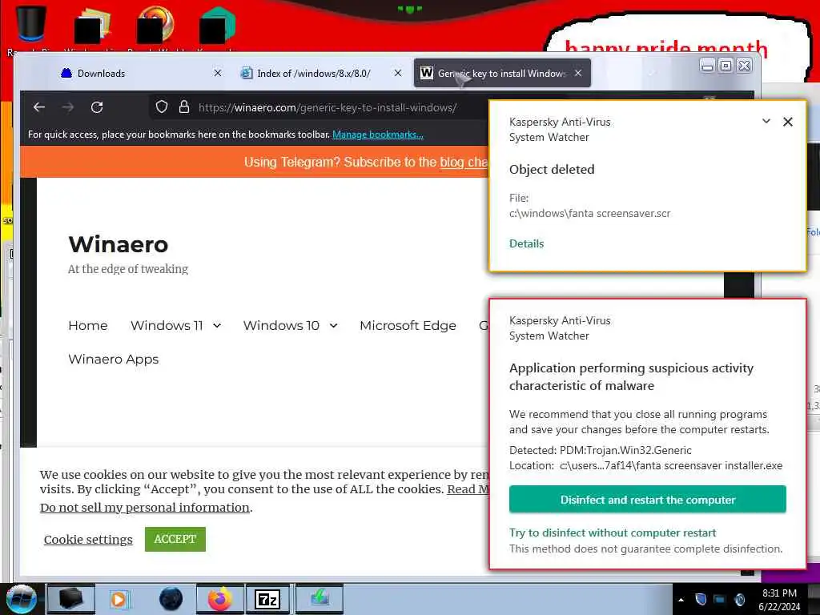Follow the blog channel Telegram link
Image resolution: width=820 pixels, height=615 pixels.
coord(464,162)
